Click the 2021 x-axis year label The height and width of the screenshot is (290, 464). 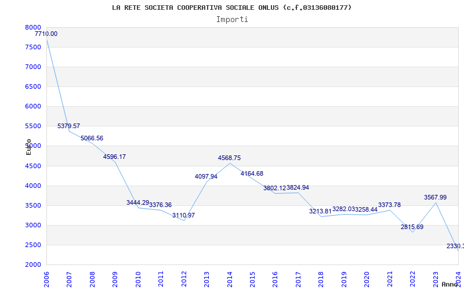click(x=390, y=279)
